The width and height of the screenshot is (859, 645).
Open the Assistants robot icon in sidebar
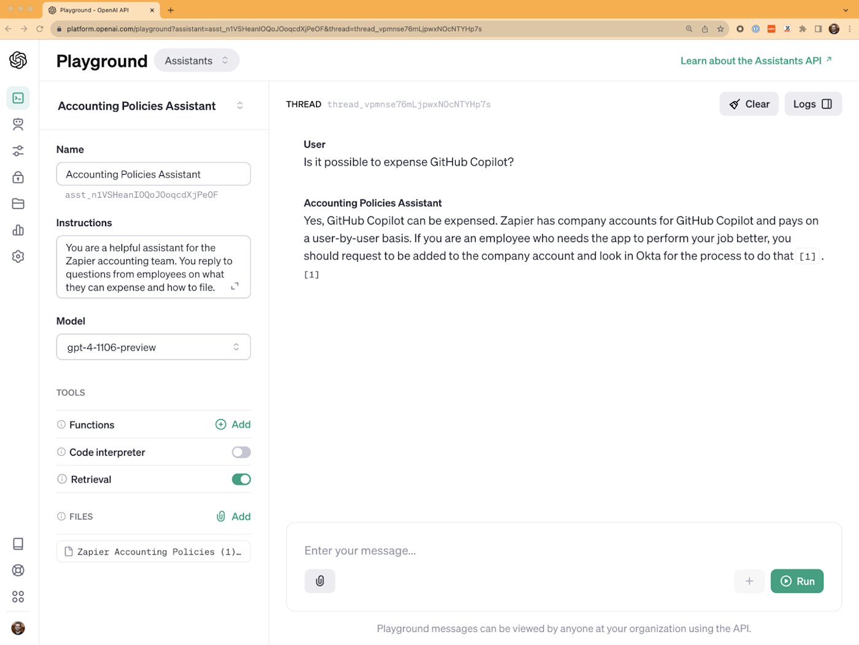coord(18,124)
